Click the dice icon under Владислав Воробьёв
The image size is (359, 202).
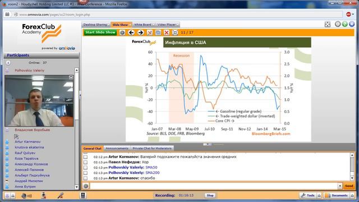(16, 137)
